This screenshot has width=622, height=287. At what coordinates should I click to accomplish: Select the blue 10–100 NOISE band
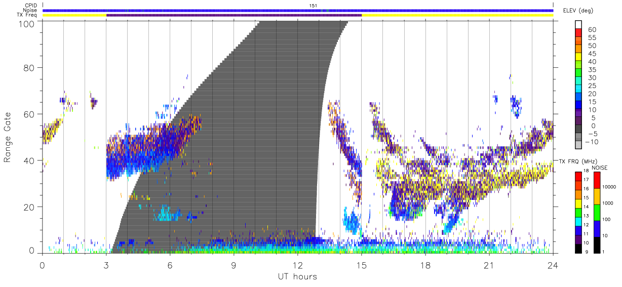coord(596,228)
